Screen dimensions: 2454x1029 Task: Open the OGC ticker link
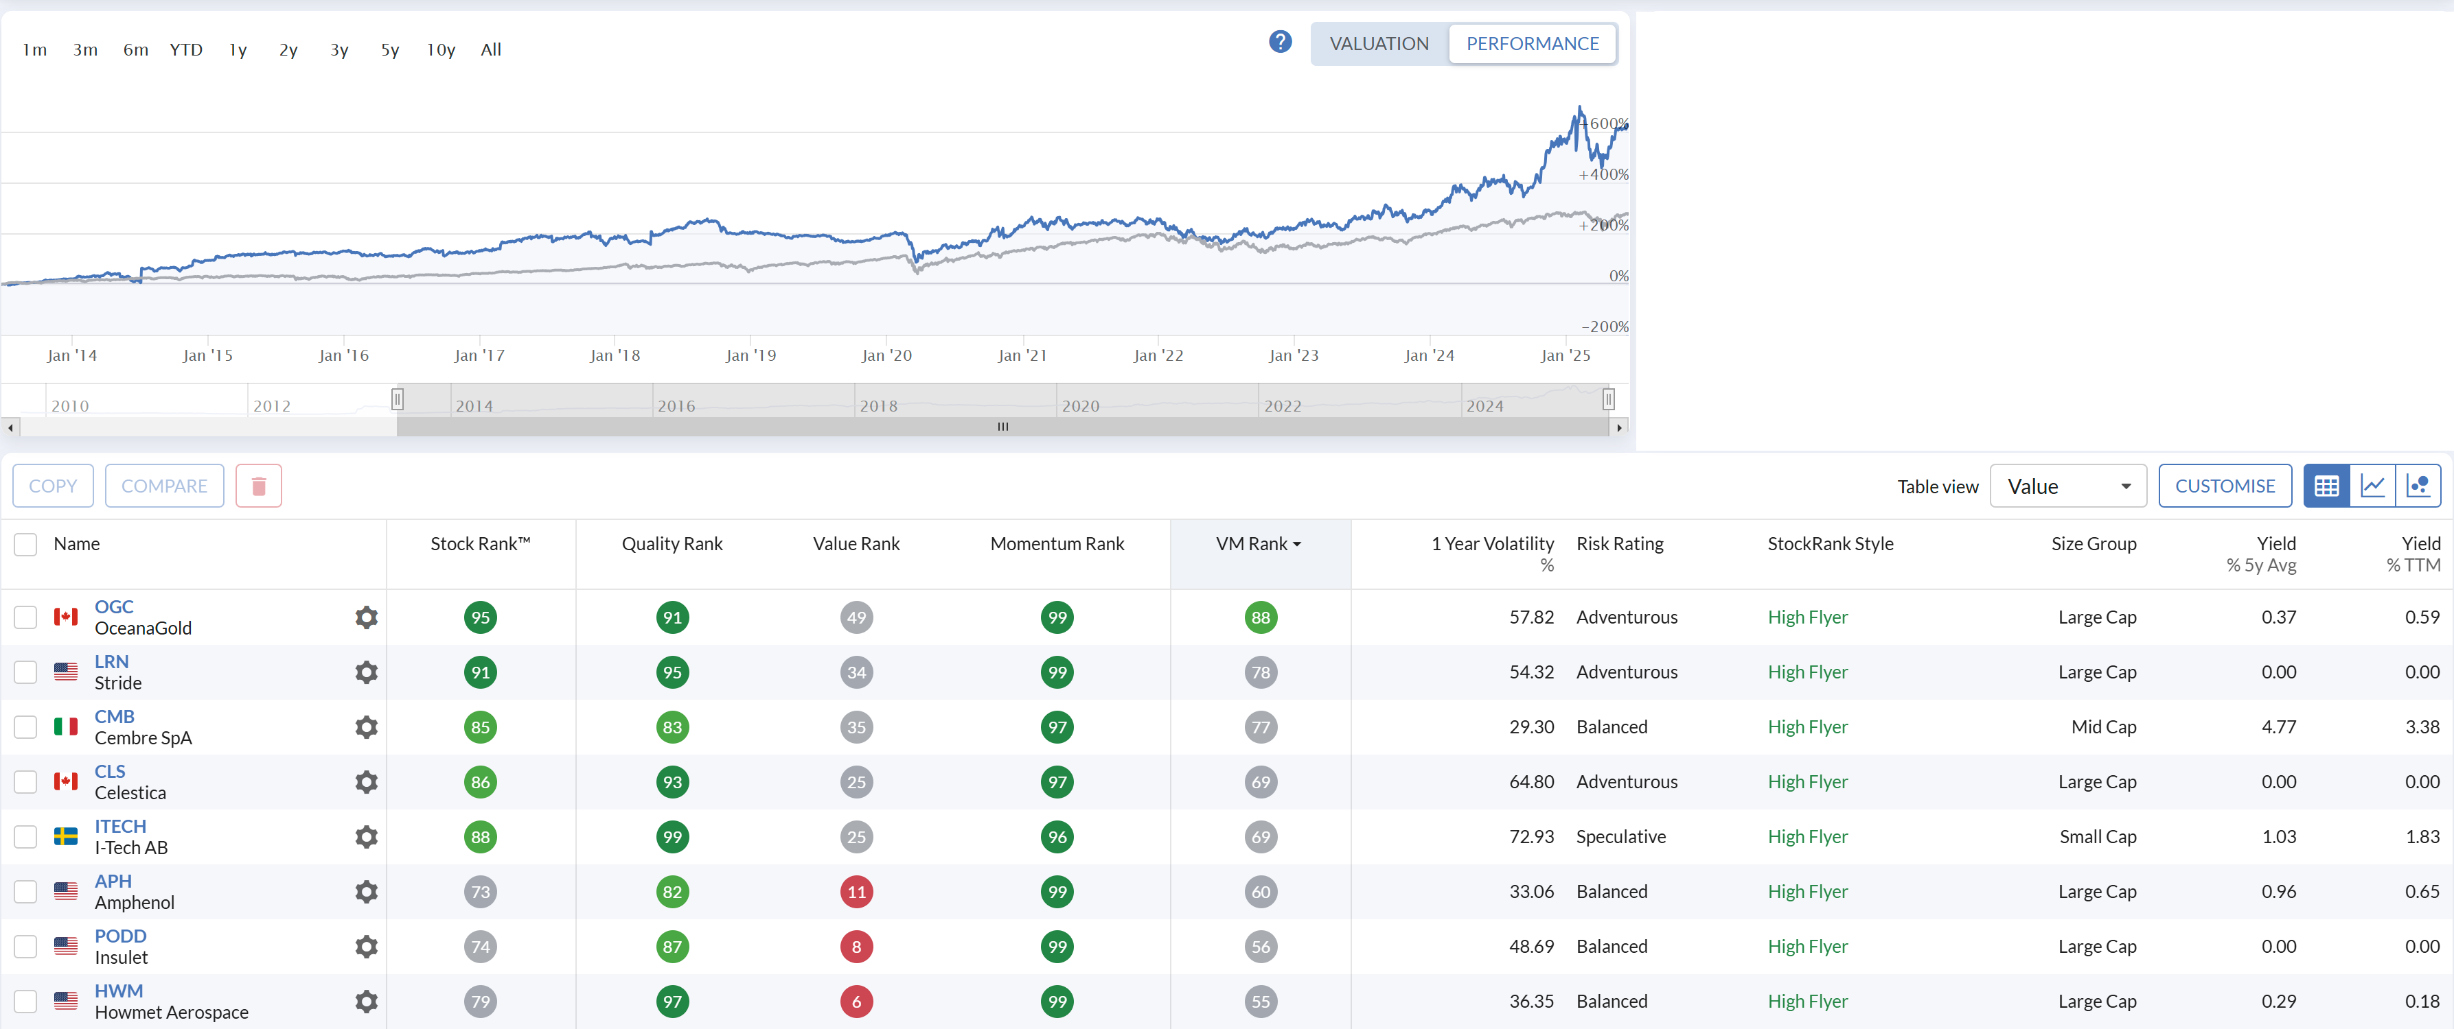coord(114,607)
